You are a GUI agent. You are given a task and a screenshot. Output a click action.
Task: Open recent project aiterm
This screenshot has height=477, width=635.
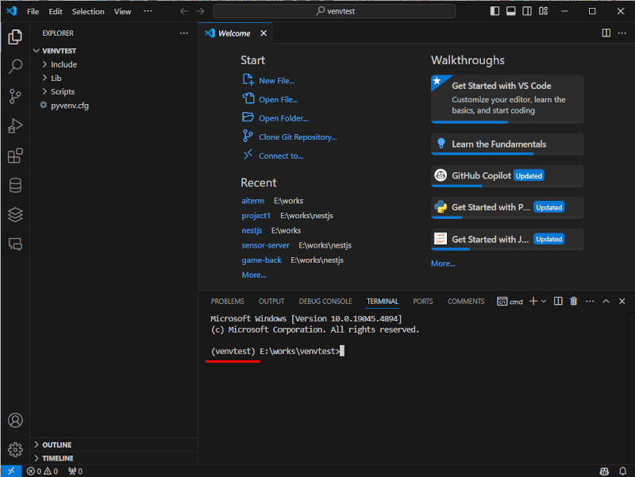point(252,201)
